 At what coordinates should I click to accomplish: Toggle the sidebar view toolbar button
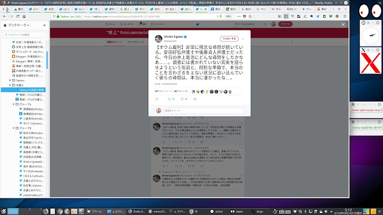(286, 16)
